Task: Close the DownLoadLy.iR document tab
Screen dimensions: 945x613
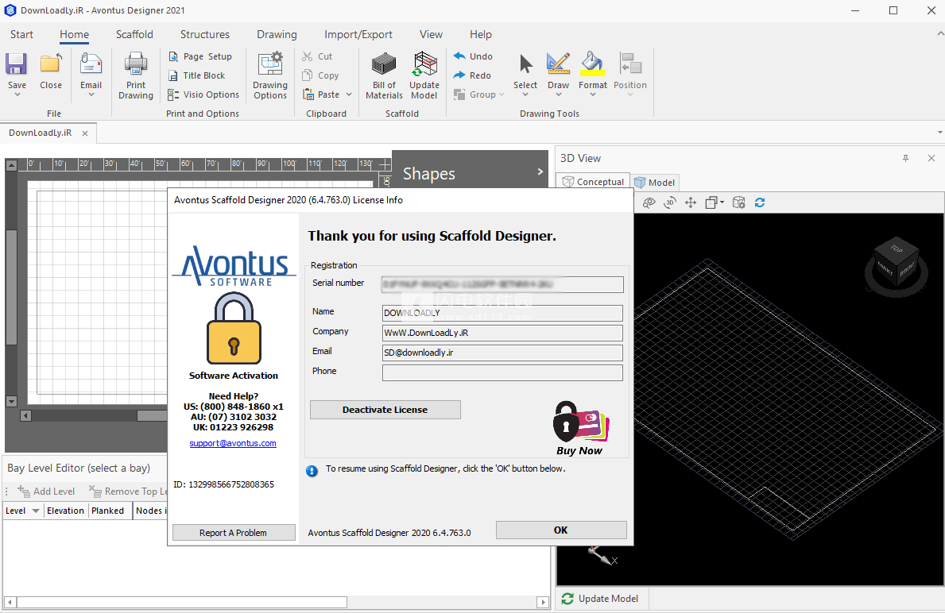Action: (85, 133)
